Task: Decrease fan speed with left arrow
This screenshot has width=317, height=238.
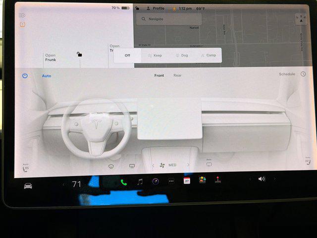Action: (153, 166)
